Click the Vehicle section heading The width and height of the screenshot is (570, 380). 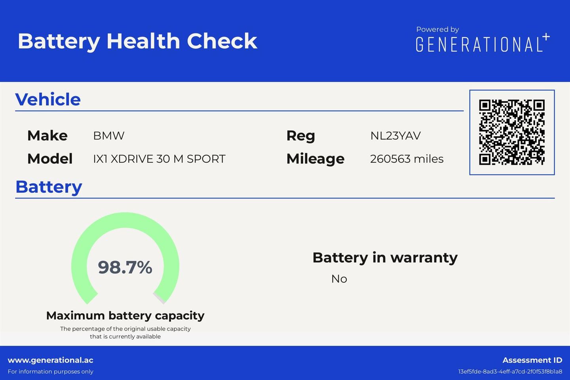(x=48, y=99)
